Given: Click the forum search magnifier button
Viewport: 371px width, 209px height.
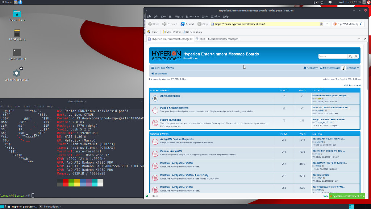Looking at the screenshot, I should 350,56.
